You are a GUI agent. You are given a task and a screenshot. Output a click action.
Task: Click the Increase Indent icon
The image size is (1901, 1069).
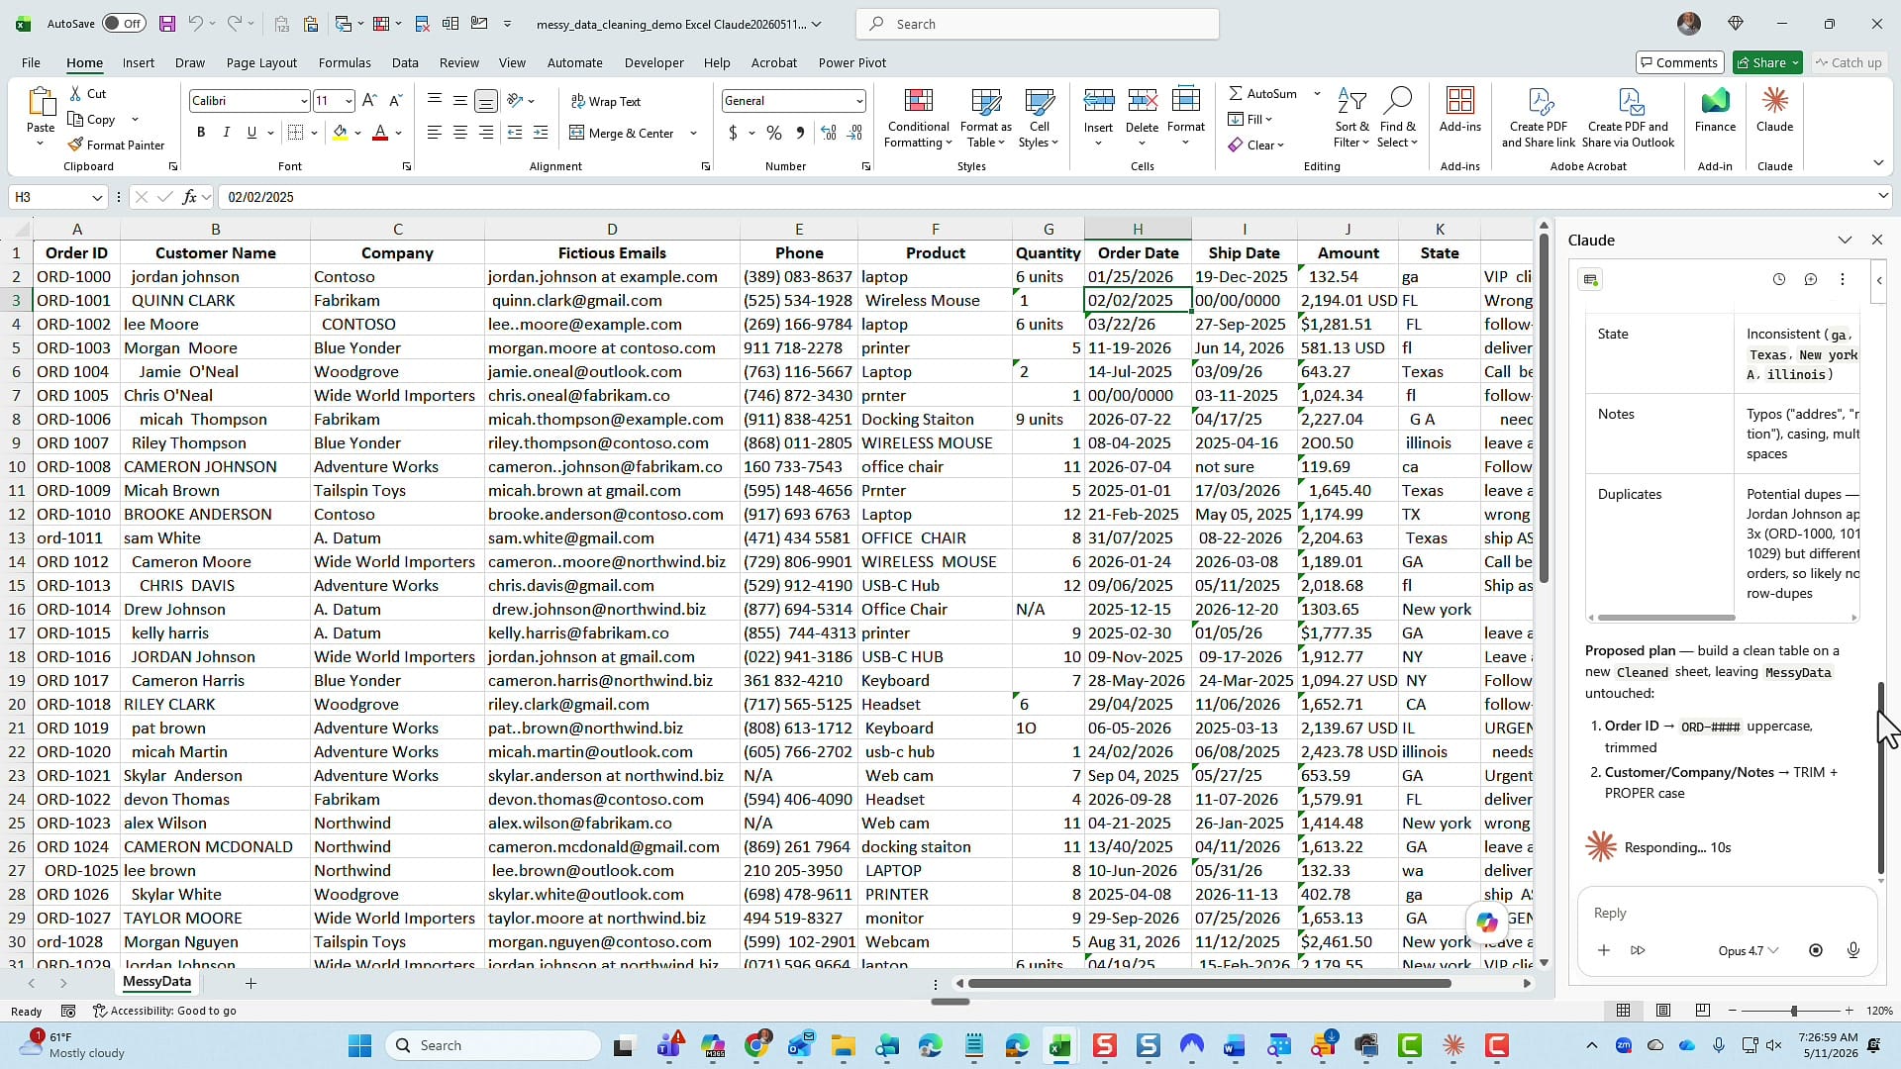(x=541, y=133)
